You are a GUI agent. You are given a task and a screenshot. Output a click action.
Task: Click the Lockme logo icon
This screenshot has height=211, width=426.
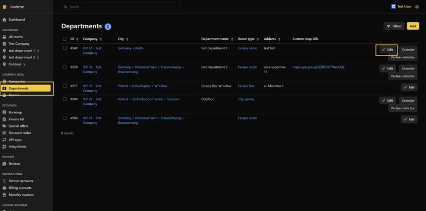(x=5, y=7)
